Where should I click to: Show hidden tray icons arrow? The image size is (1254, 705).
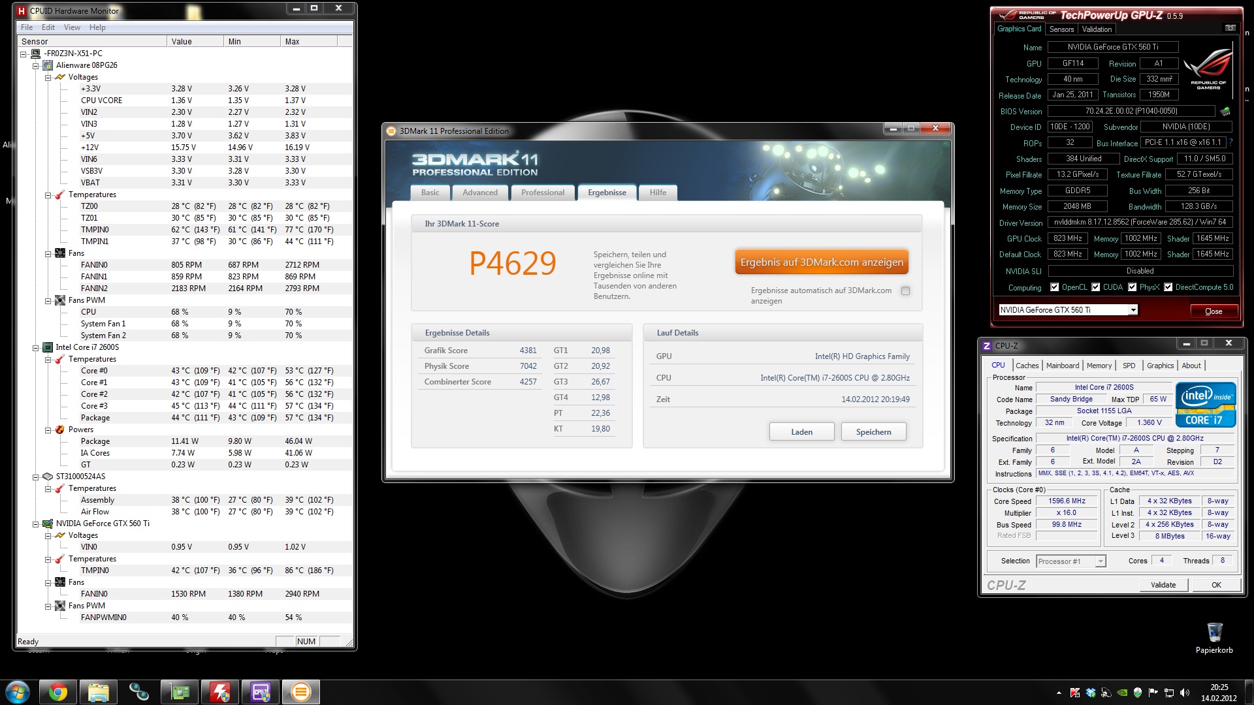pyautogui.click(x=1059, y=693)
